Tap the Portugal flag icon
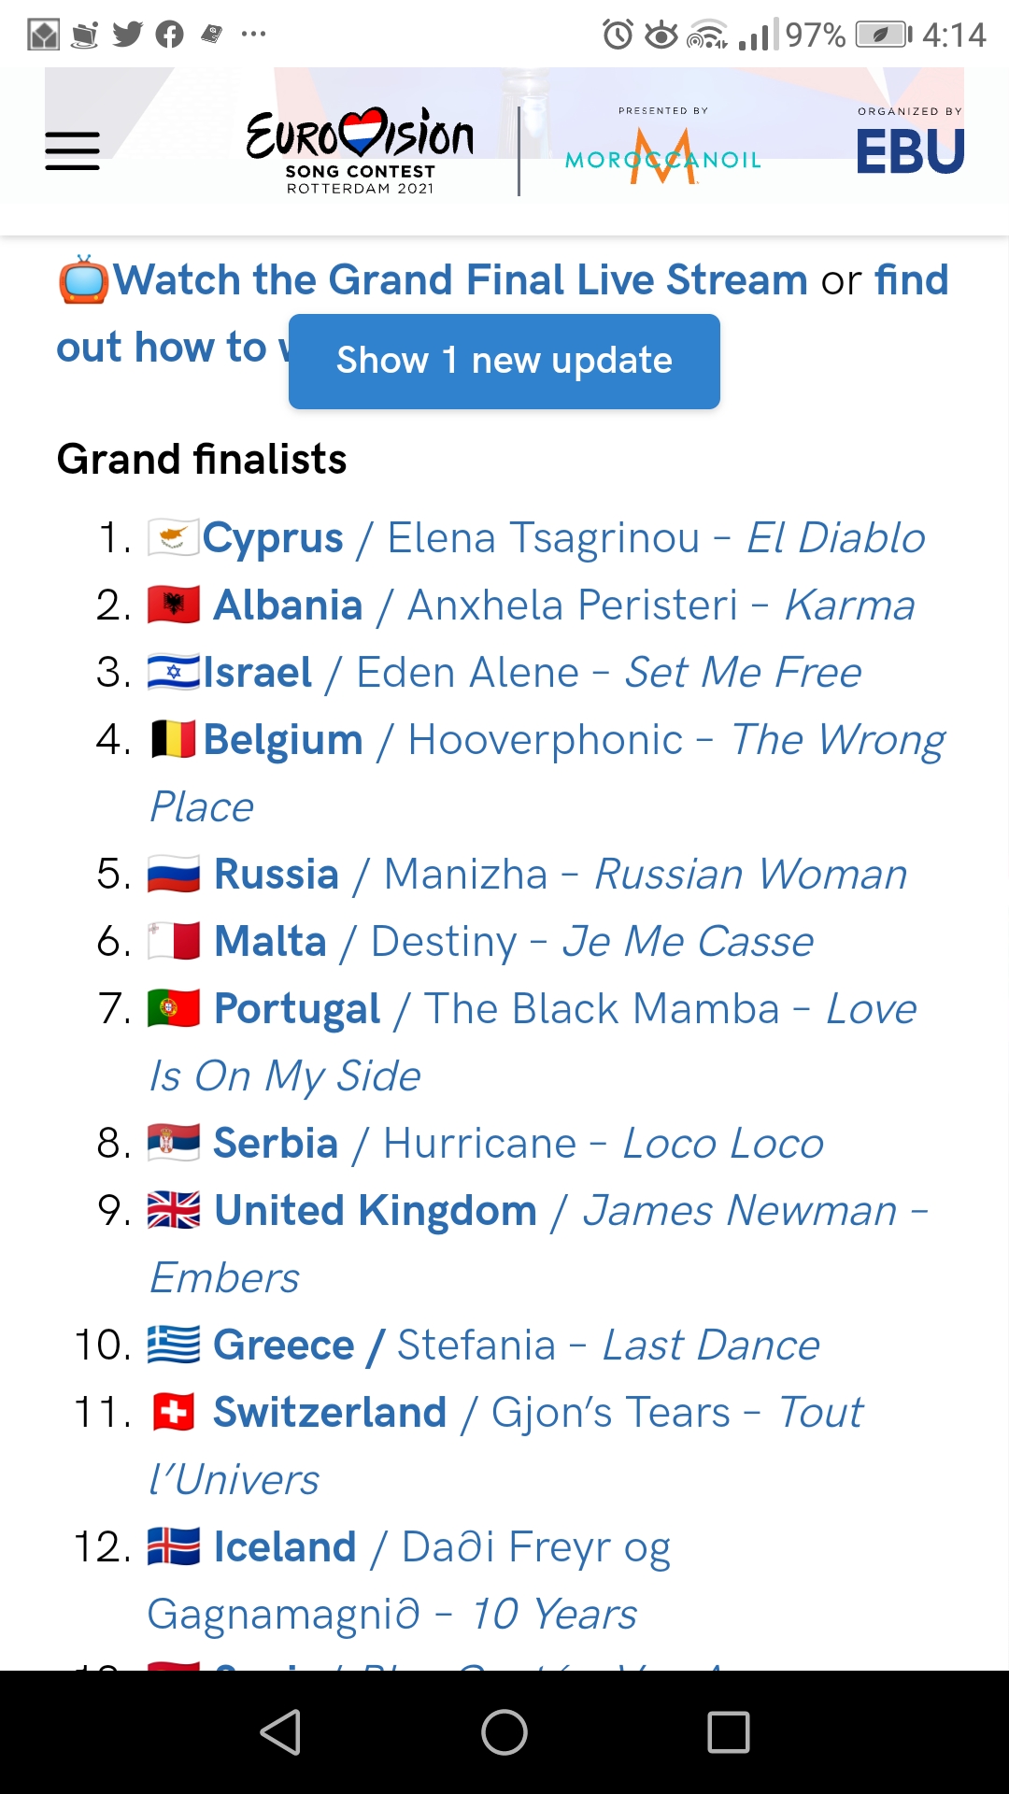The image size is (1009, 1794). [174, 1009]
